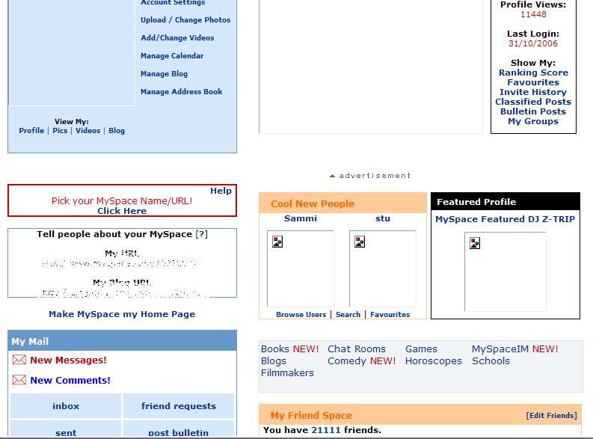The image size is (593, 439).
Task: View my Profile link
Action: click(31, 130)
